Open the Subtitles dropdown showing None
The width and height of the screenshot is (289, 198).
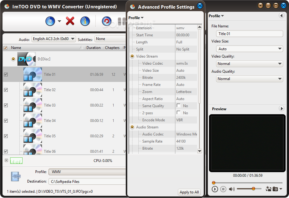point(111,39)
